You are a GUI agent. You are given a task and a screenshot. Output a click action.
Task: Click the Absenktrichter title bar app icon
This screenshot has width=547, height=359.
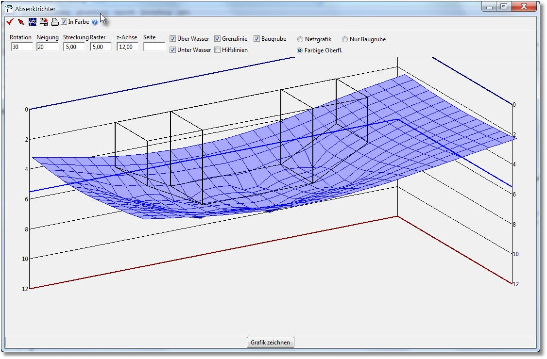tap(9, 9)
